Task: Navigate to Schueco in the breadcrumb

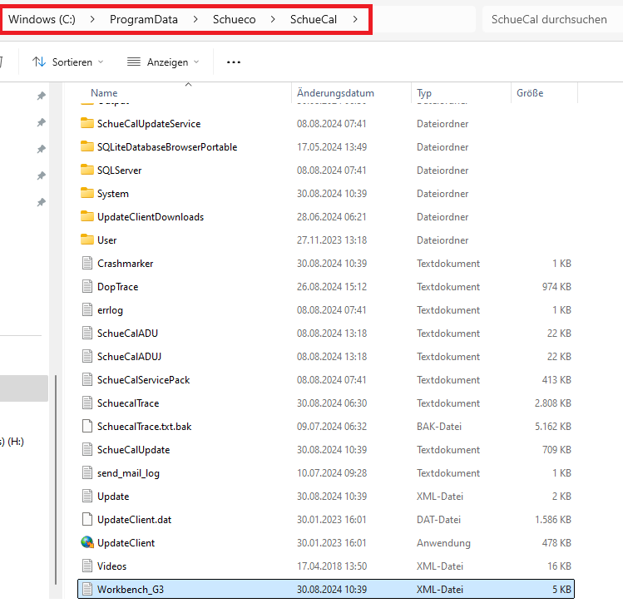Action: [x=234, y=20]
